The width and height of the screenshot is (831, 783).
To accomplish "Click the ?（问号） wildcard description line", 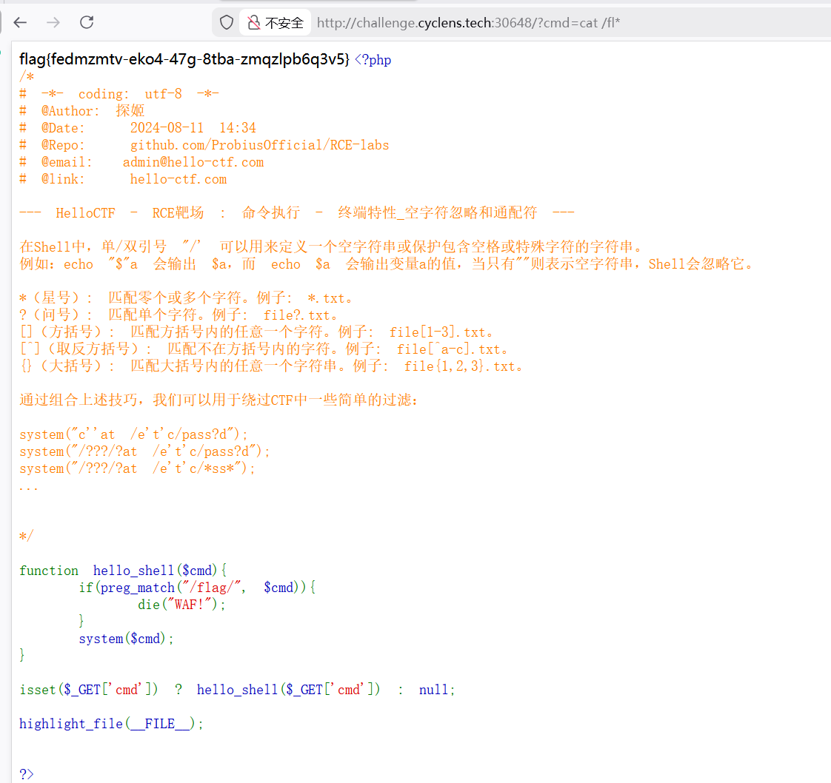I will (x=178, y=315).
